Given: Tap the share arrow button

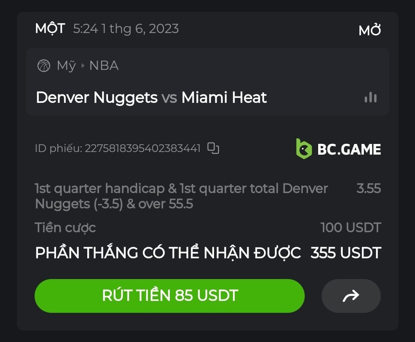Looking at the screenshot, I should [x=351, y=296].
